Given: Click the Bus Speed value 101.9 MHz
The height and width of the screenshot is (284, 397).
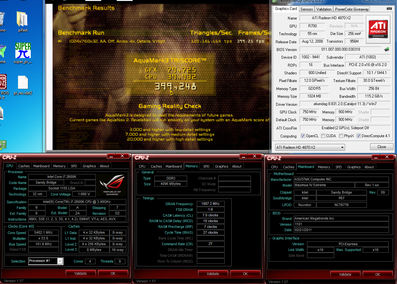Looking at the screenshot, I should click(44, 244).
